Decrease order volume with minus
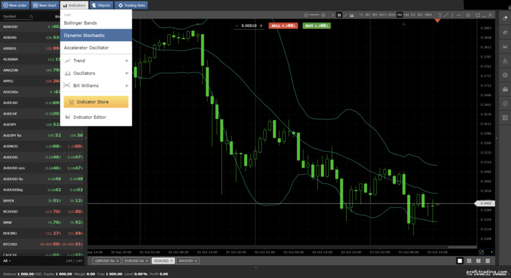 tap(237, 26)
